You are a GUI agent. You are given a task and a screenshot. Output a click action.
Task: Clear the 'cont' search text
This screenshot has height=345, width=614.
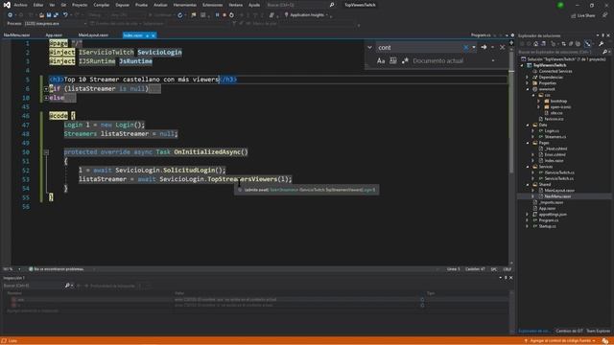pos(466,47)
